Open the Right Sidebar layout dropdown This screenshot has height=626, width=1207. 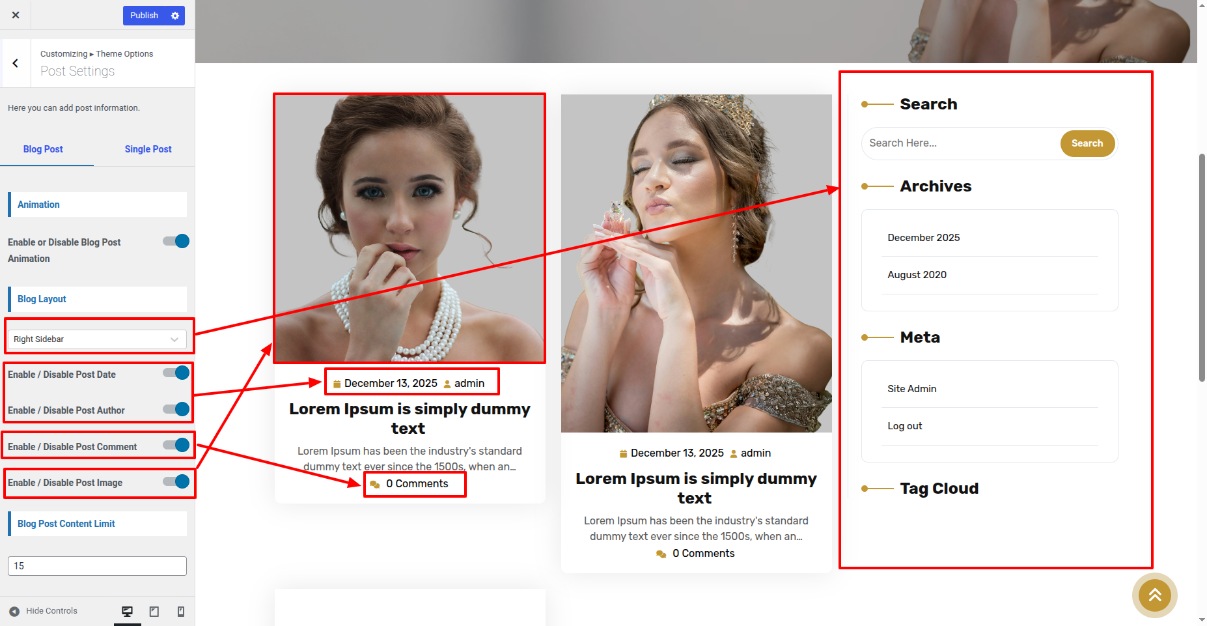[97, 339]
